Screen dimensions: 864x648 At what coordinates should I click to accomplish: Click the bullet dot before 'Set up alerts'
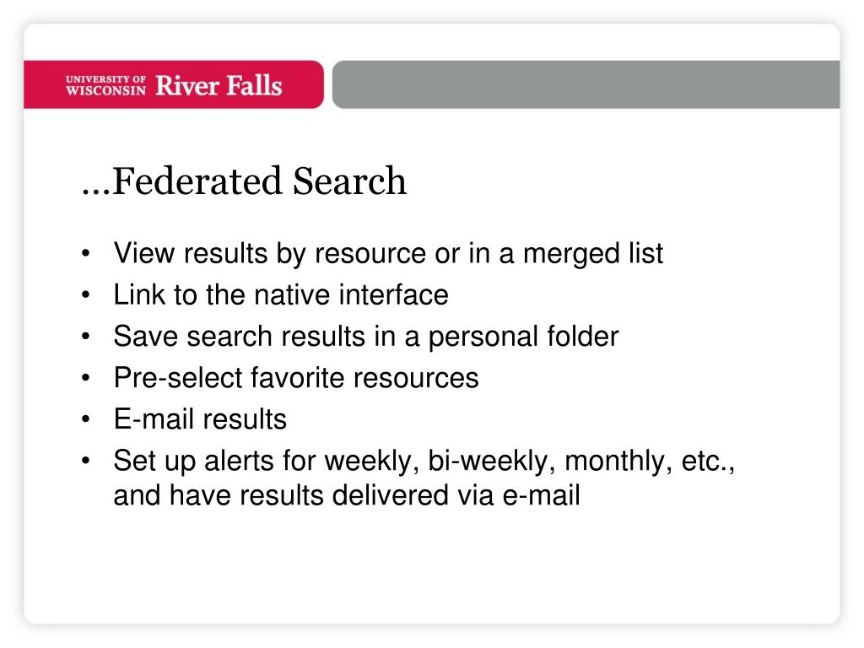pos(85,461)
